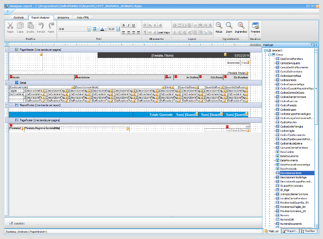Open the Arial font name dropdown
The height and width of the screenshot is (239, 323).
tap(89, 29)
